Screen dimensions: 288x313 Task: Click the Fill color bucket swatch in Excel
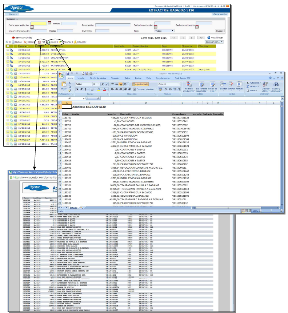[x=99, y=89]
